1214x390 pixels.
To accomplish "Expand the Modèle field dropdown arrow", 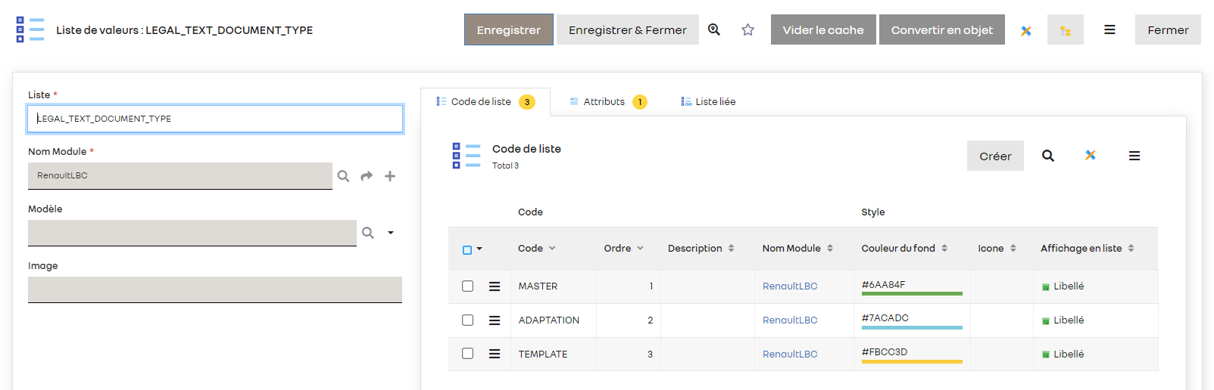I will pos(391,233).
